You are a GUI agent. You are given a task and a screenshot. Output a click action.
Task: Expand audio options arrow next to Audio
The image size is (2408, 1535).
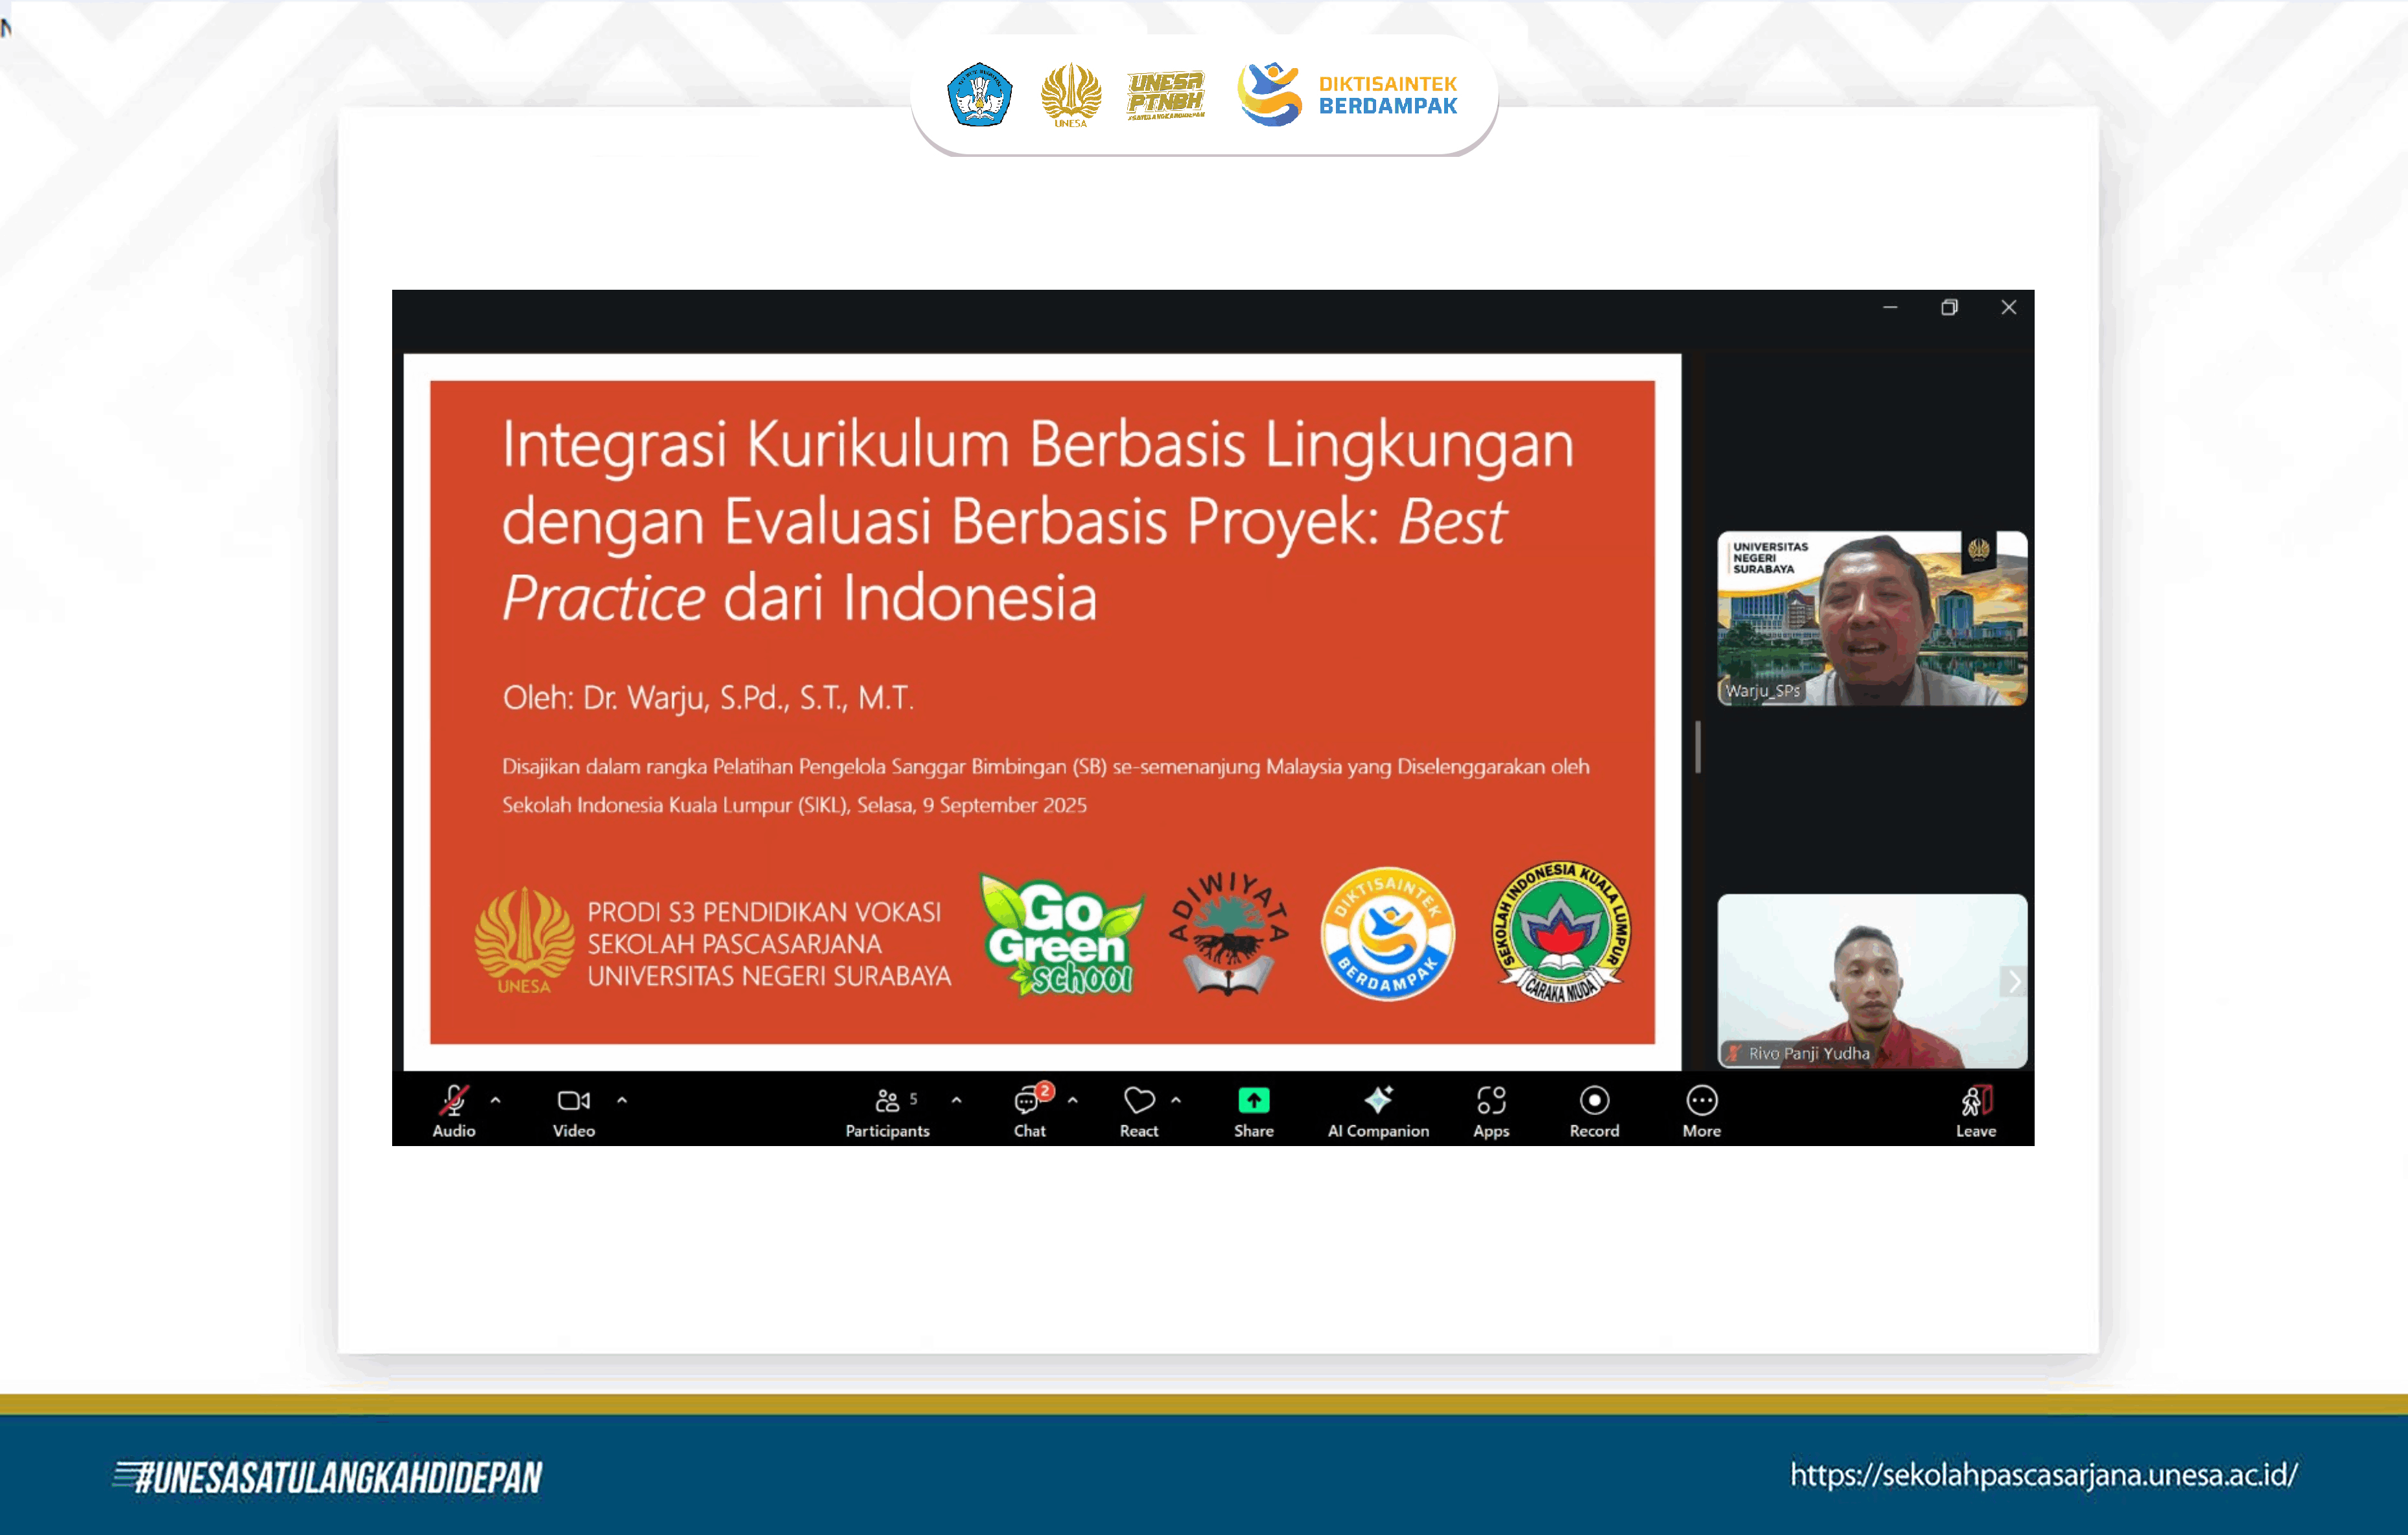click(495, 1100)
